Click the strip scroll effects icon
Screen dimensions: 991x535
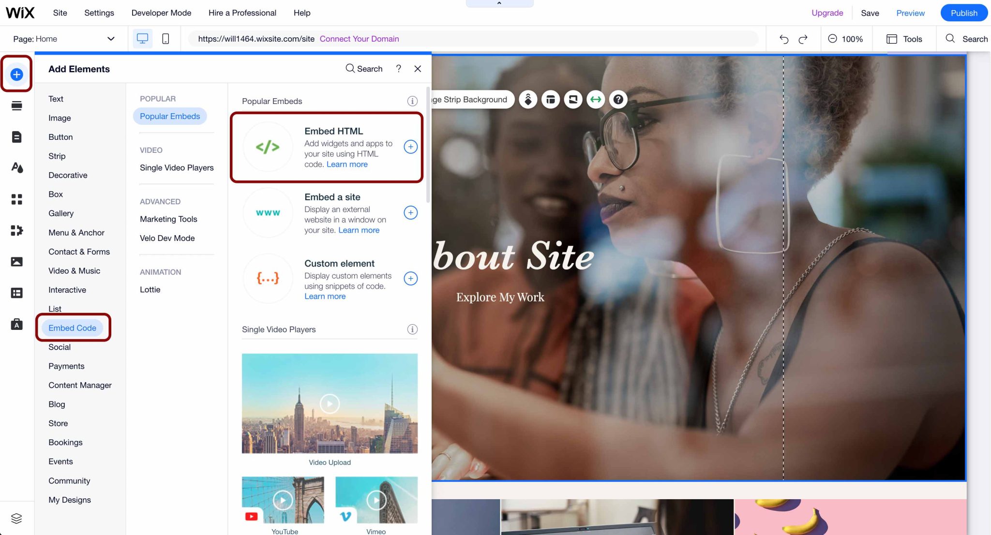point(528,99)
